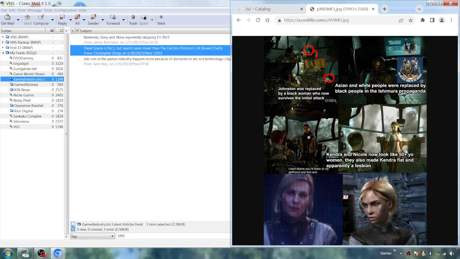Open a new browser tab
The width and height of the screenshot is (460, 259).
point(384,9)
